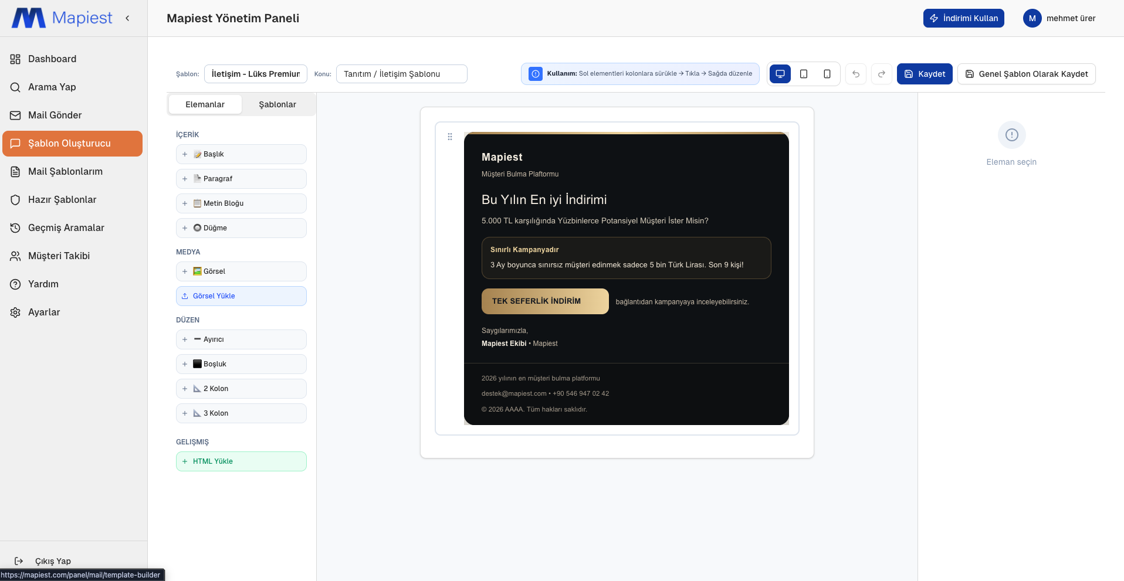Save the template with Kaydet
The image size is (1124, 581).
(925, 74)
